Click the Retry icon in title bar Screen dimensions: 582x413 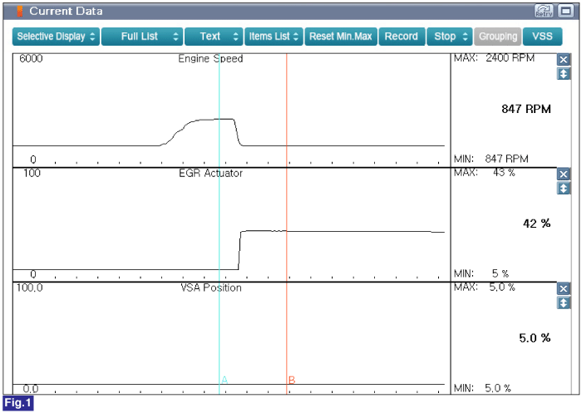pos(544,11)
